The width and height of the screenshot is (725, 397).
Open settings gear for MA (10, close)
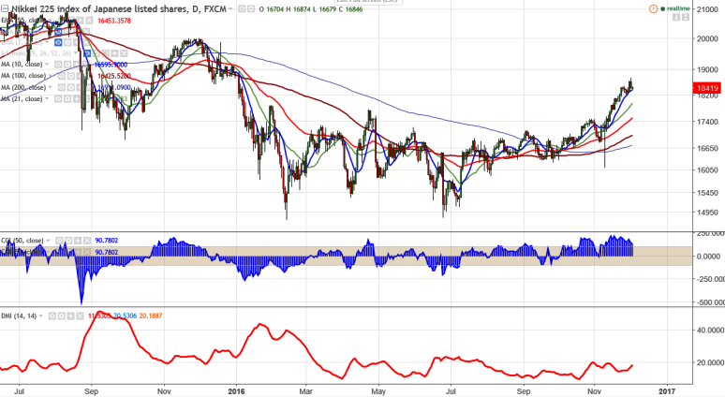click(67, 65)
